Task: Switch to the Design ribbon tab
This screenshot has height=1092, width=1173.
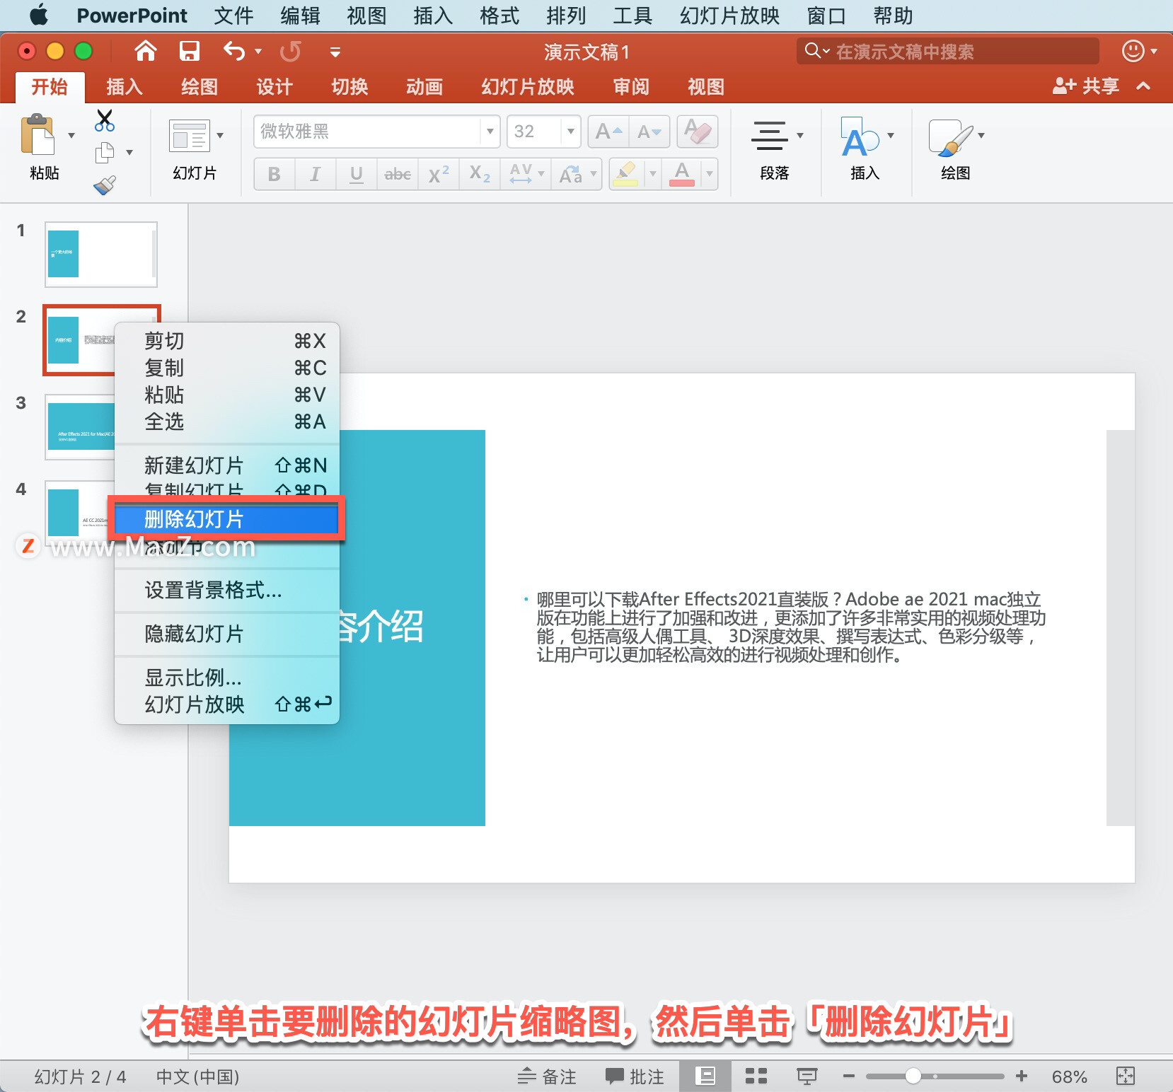Action: [274, 87]
